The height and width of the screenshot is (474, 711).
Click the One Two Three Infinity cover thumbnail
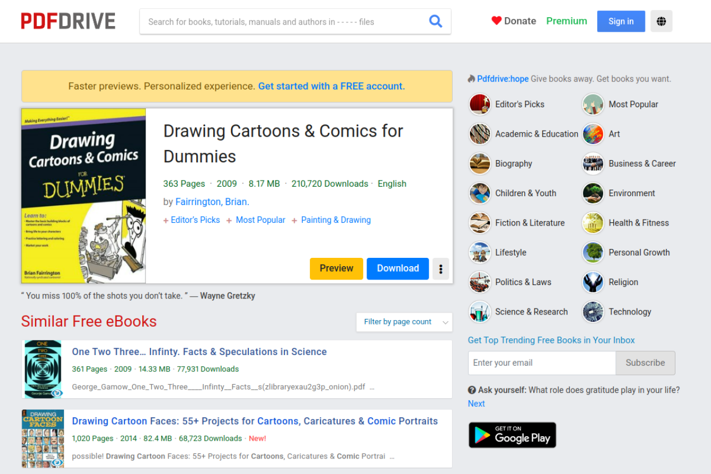[43, 370]
